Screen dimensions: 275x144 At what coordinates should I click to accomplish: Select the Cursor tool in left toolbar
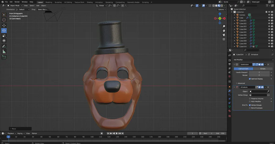[4, 20]
